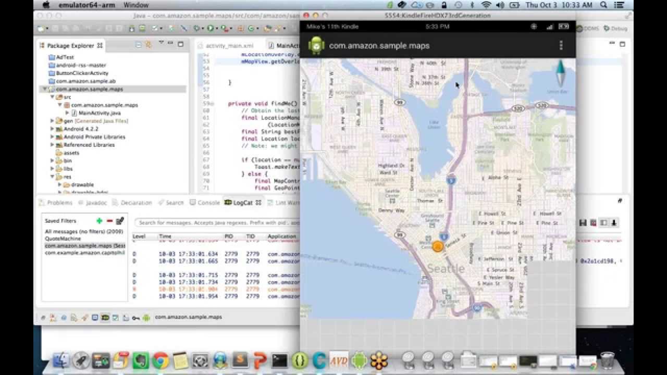Open Google Chrome from the Dock
667x375 pixels.
pyautogui.click(x=160, y=360)
